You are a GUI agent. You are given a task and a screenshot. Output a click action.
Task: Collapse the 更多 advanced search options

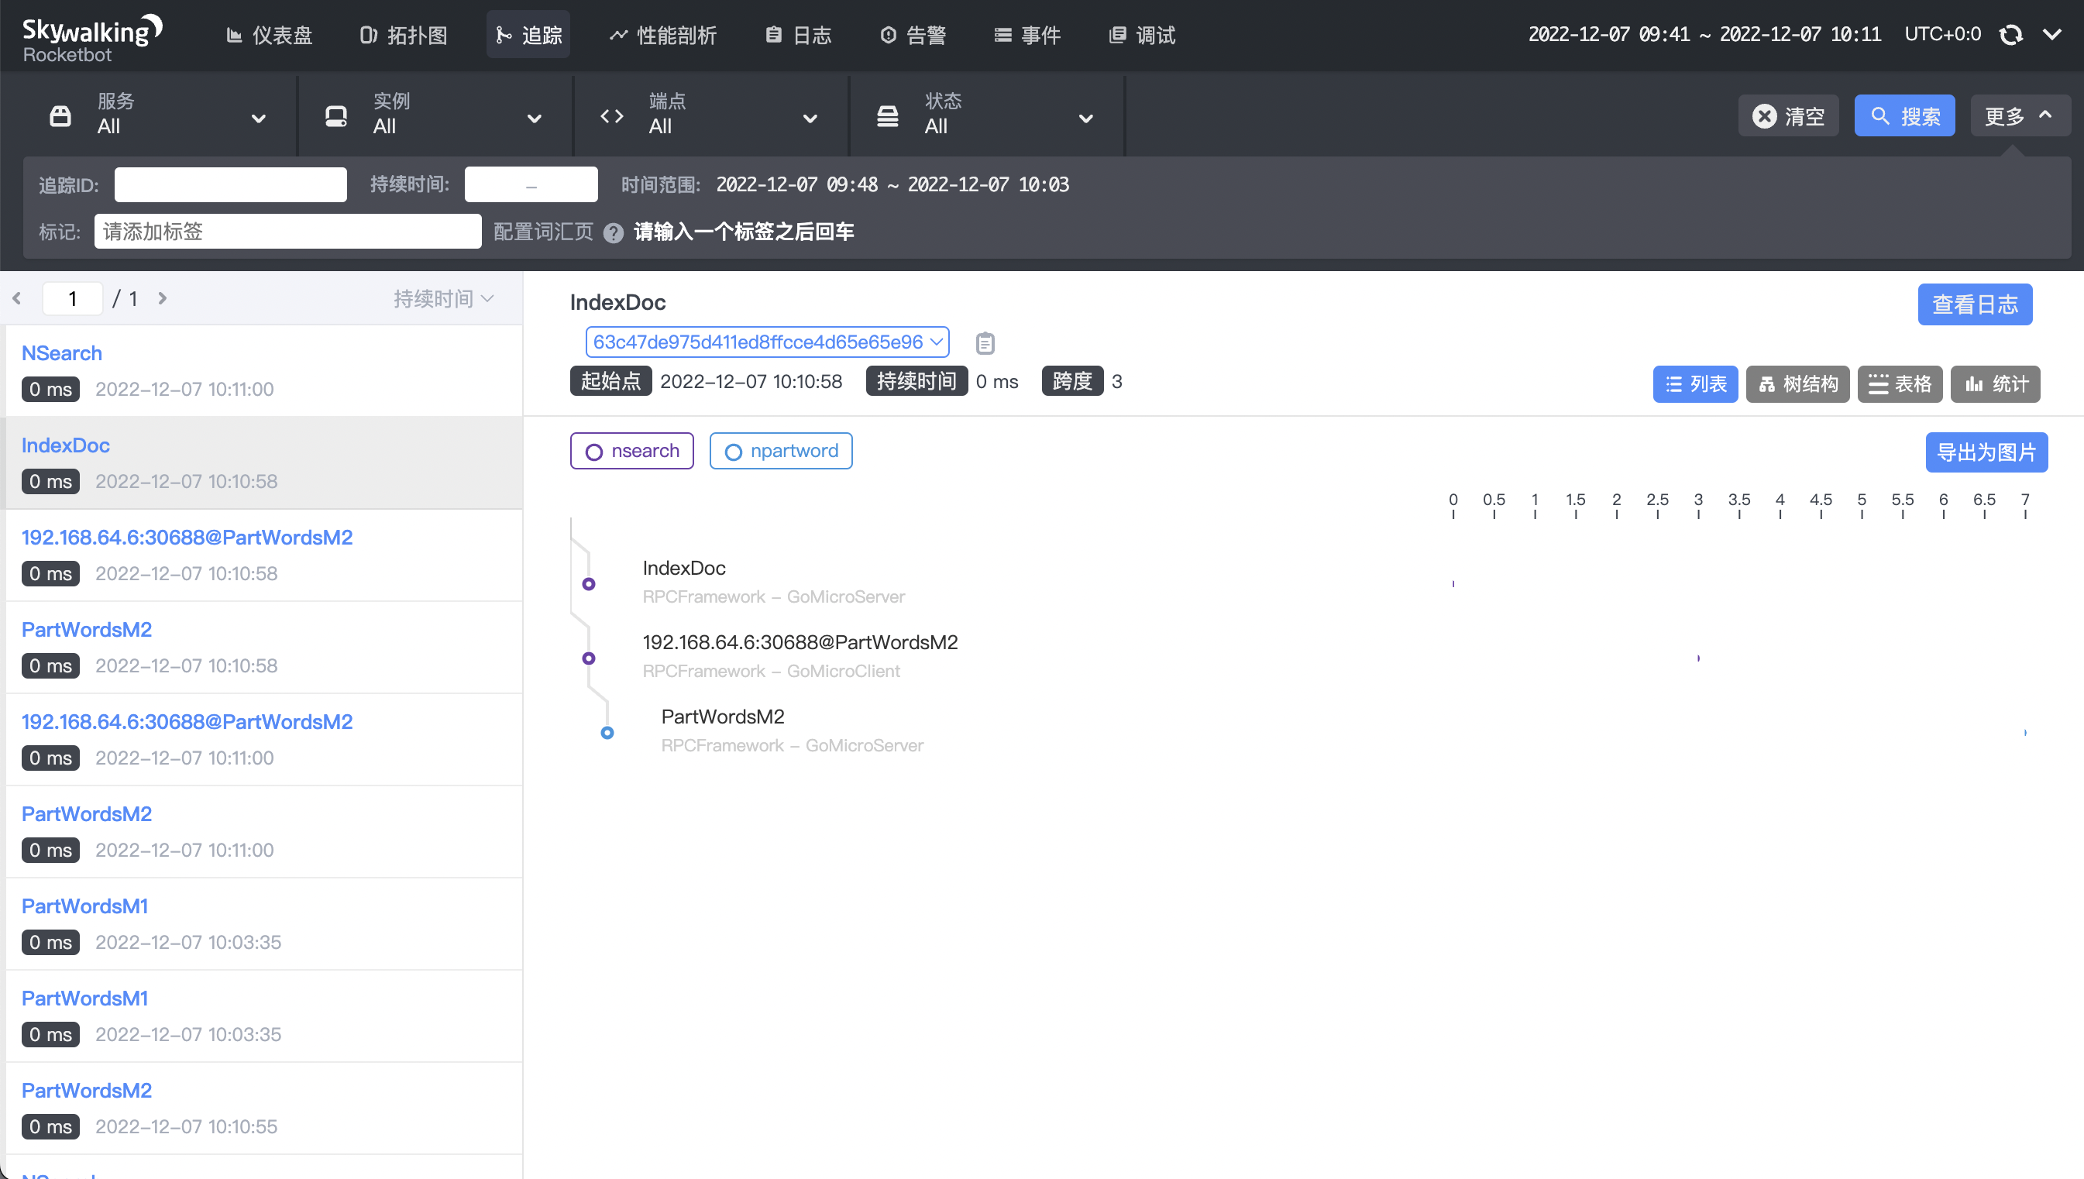click(x=2019, y=115)
